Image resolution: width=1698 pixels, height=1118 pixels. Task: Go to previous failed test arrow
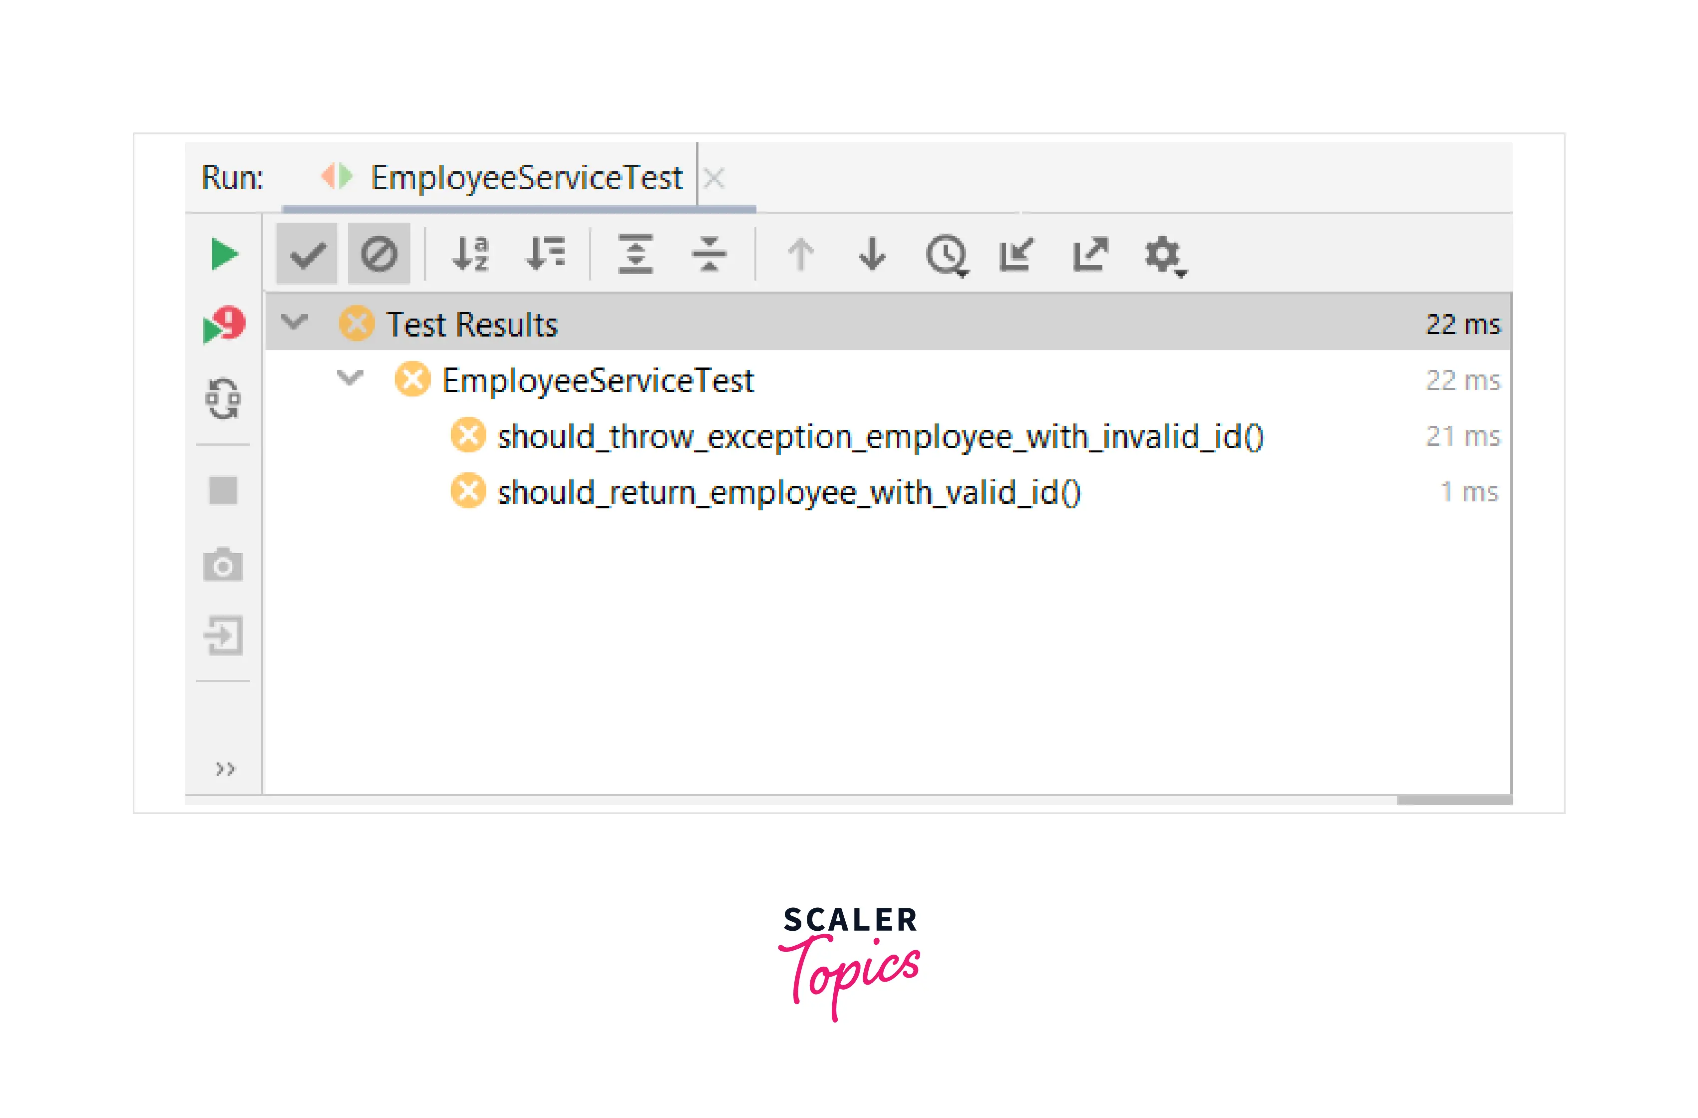click(x=800, y=254)
